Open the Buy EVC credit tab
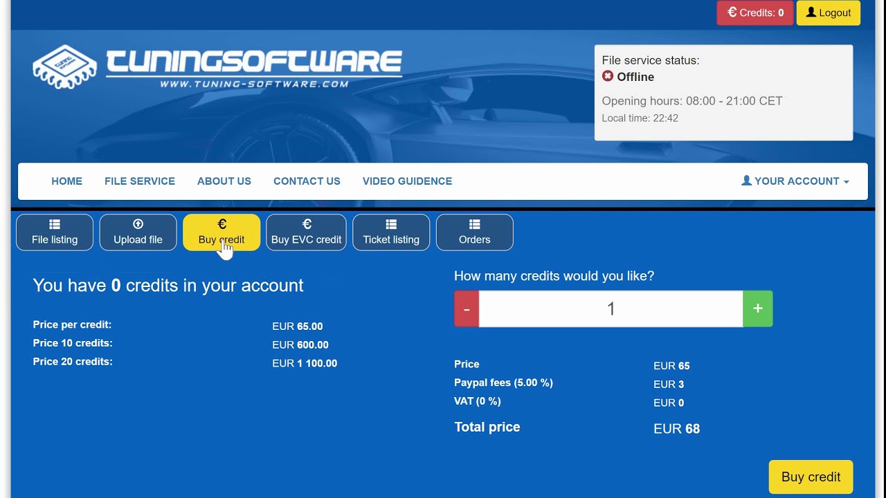 306,232
